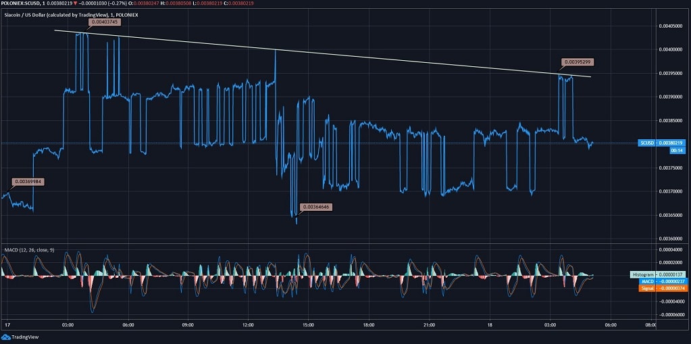Open the MACD (12, 26, close, 9) legend
Screen dimensions: 691x344
pyautogui.click(x=31, y=251)
